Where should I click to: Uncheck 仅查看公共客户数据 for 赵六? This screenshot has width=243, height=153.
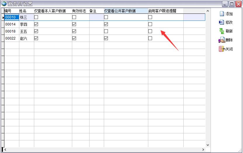click(x=106, y=38)
